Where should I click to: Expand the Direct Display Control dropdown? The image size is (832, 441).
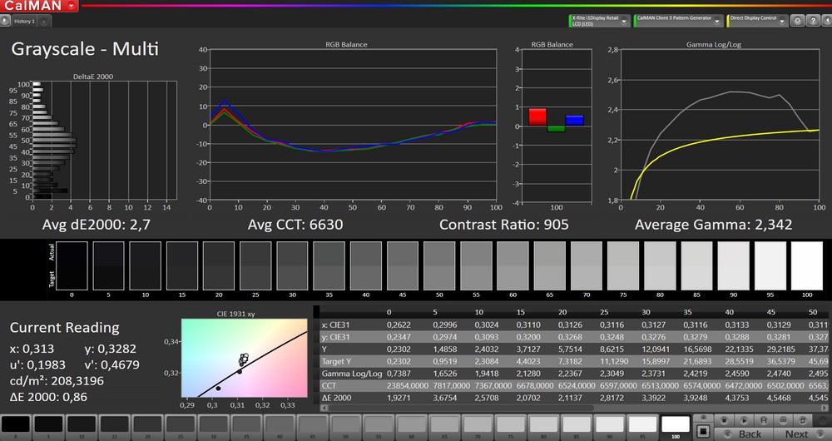click(784, 20)
